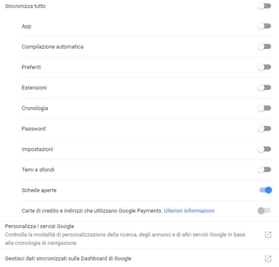Turn on App sync toggle
This screenshot has width=279, height=267.
[264, 26]
